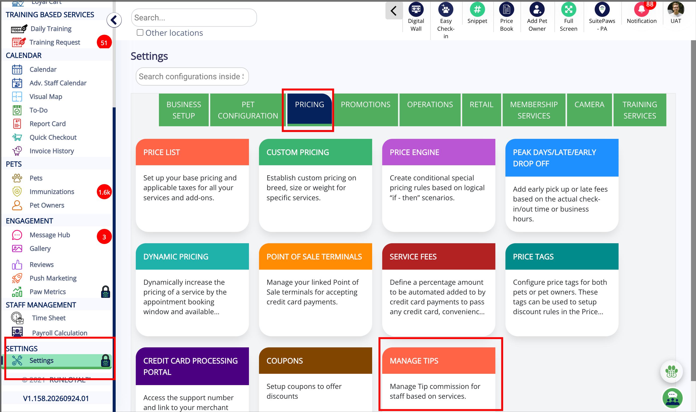Screen dimensions: 696x412
Task: Switch to the Promotions tab
Action: point(366,110)
